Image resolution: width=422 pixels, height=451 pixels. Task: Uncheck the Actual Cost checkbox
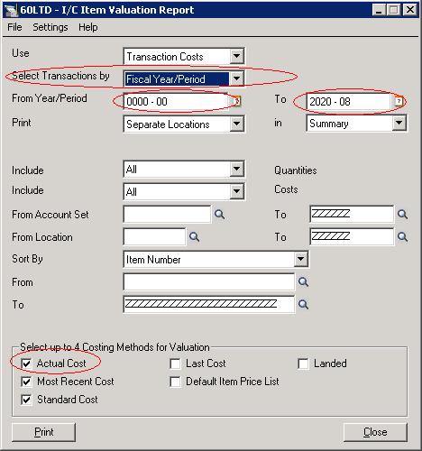coord(26,364)
